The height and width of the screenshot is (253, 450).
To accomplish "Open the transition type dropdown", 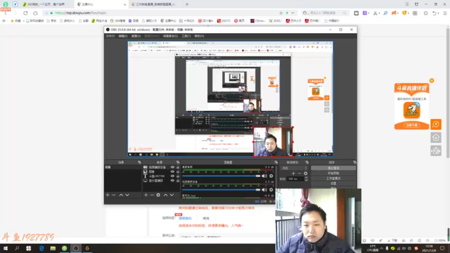I will (294, 168).
